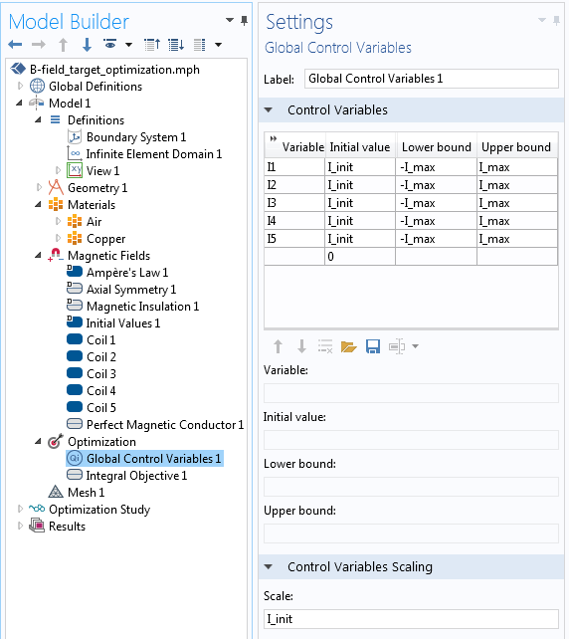Expand the Optimization Study node
This screenshot has width=569, height=639.
(20, 509)
